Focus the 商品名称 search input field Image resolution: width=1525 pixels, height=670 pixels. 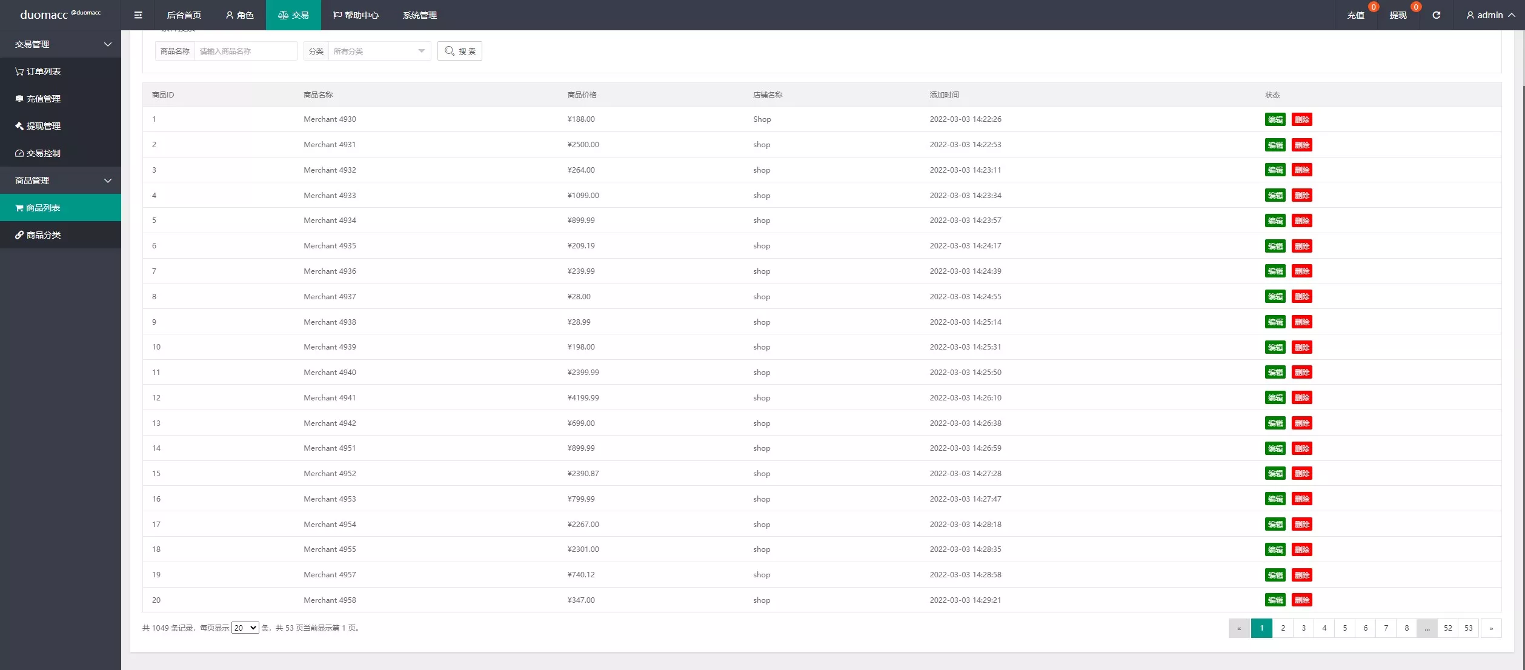(245, 51)
